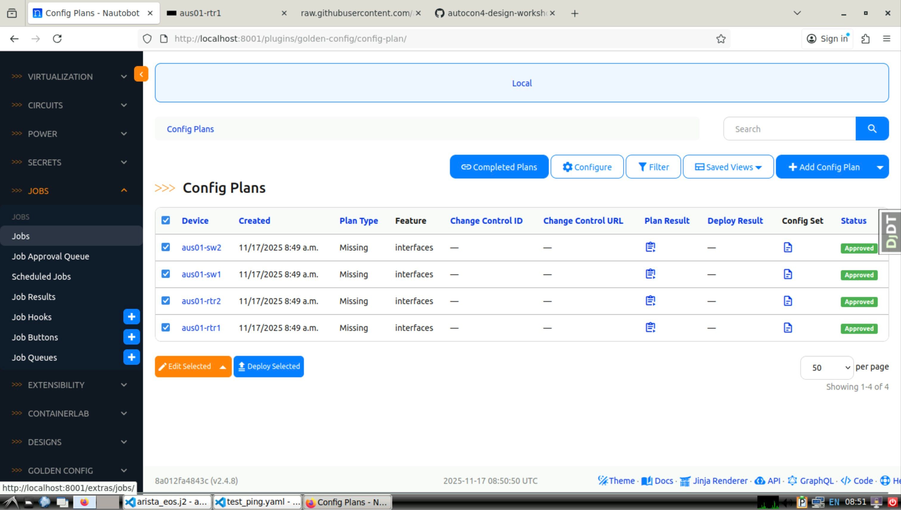The height and width of the screenshot is (510, 901).
Task: Bookmark page with star icon
Action: 721,38
